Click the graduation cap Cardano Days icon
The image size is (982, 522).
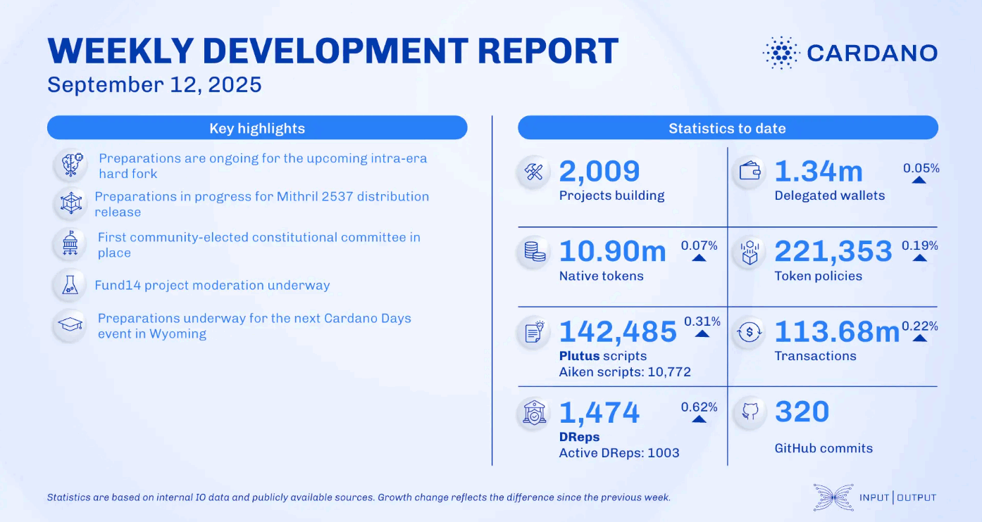click(x=70, y=325)
